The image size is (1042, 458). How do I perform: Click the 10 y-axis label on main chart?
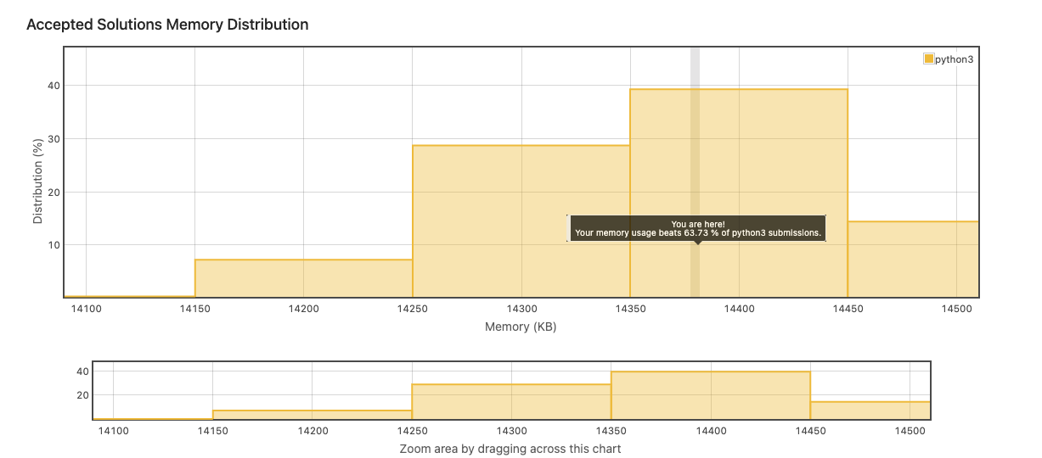click(x=54, y=244)
